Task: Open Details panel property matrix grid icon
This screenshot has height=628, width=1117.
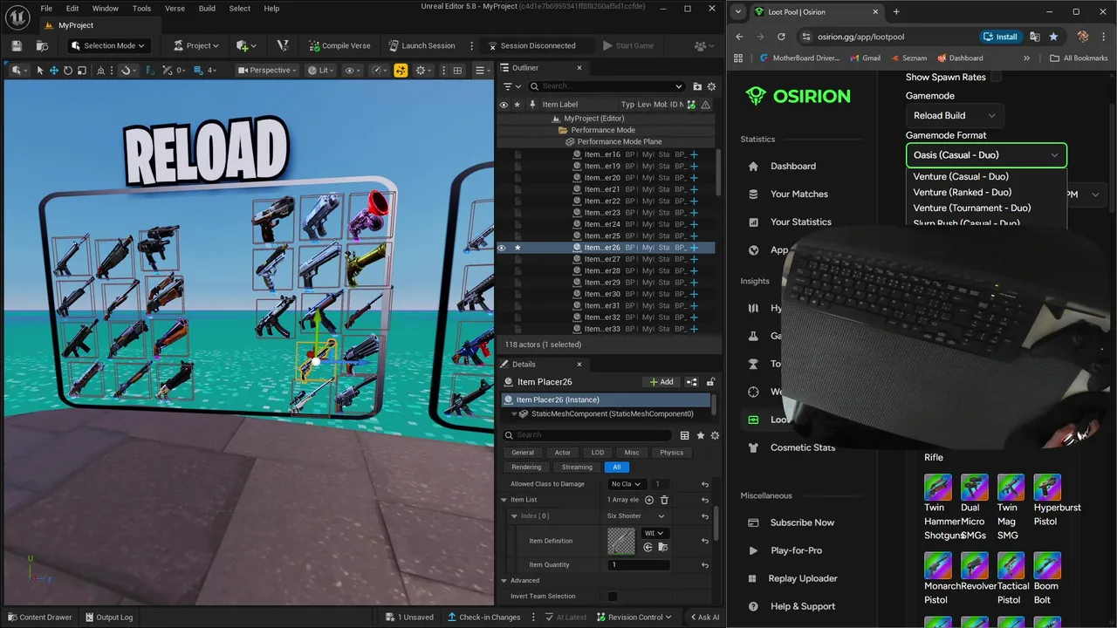Action: [685, 434]
